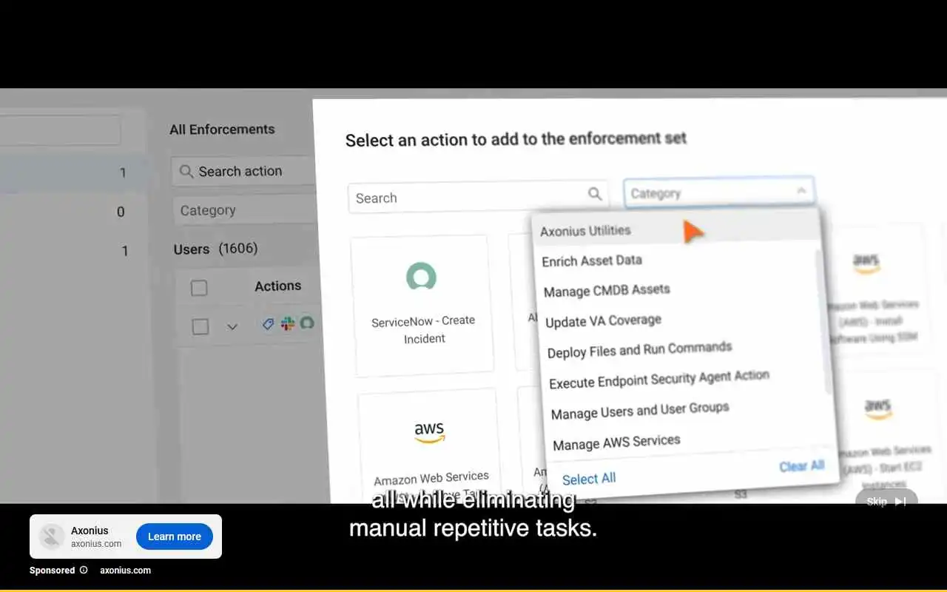Select Manage Users and User Groups
This screenshot has height=592, width=947.
tap(640, 411)
